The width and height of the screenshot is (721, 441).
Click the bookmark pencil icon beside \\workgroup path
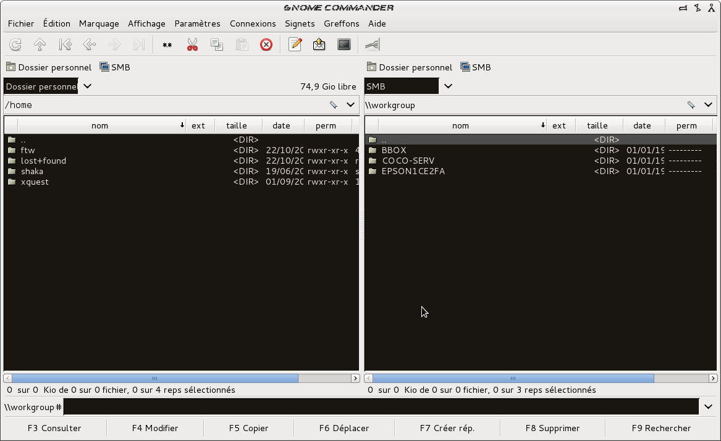coord(691,105)
